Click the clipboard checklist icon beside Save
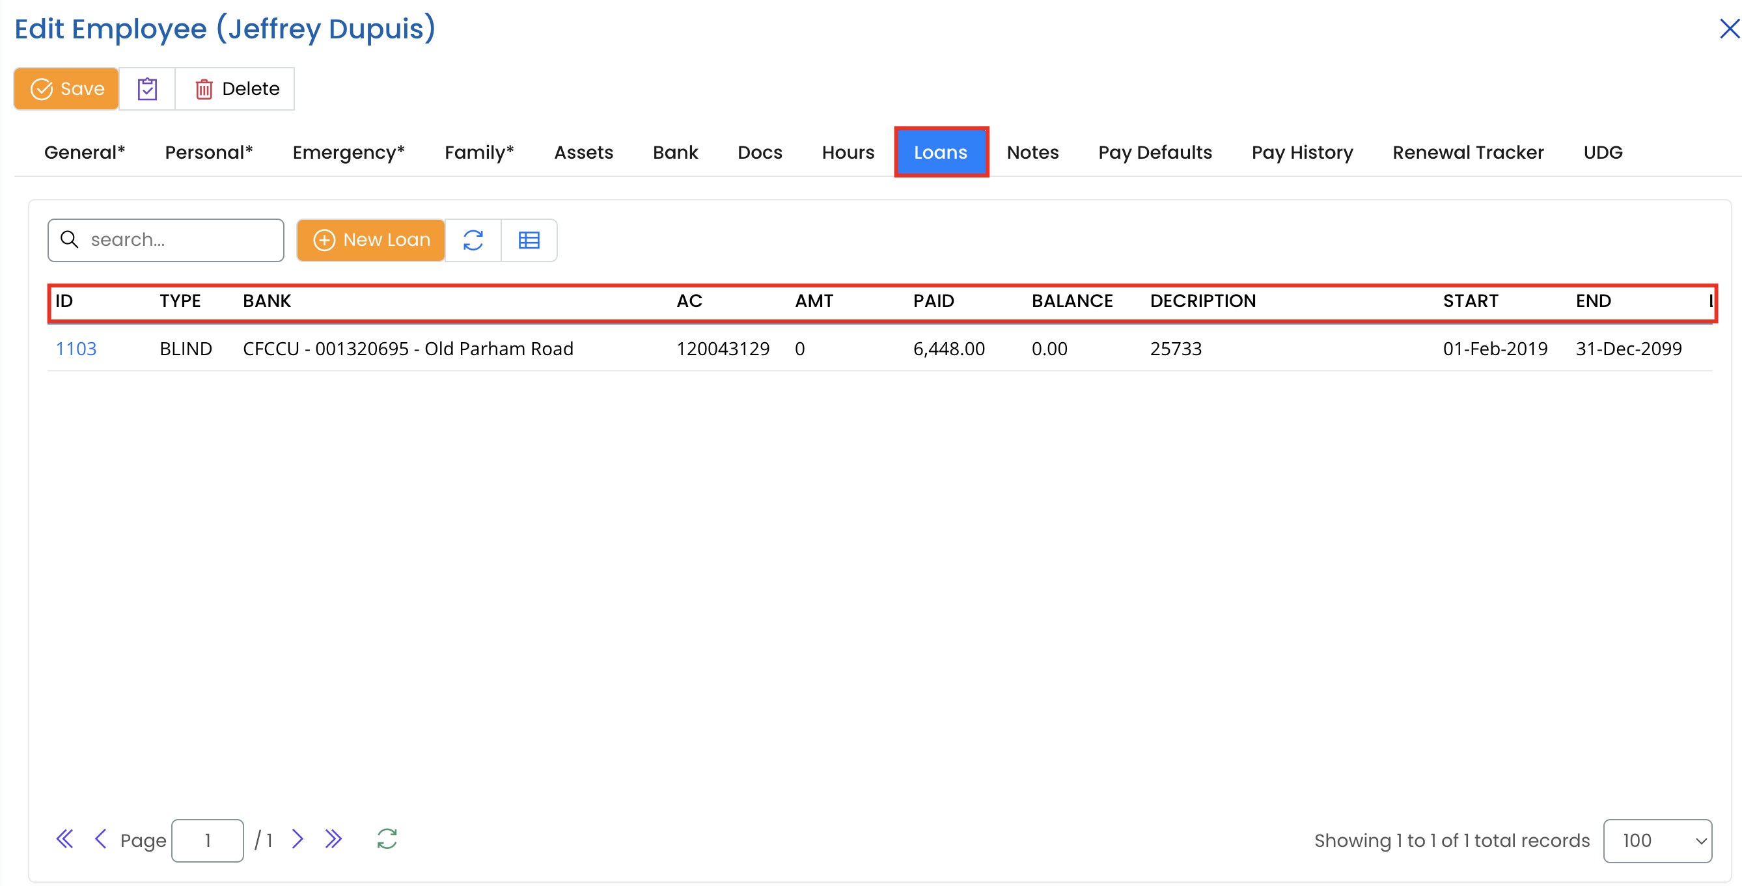The height and width of the screenshot is (886, 1742). 146,88
